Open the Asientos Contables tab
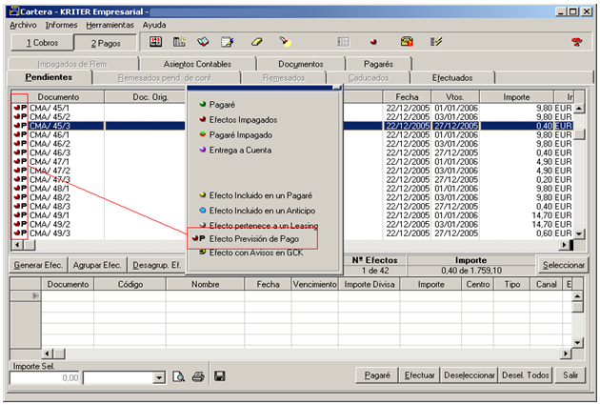Image resolution: width=600 pixels, height=405 pixels. tap(197, 64)
